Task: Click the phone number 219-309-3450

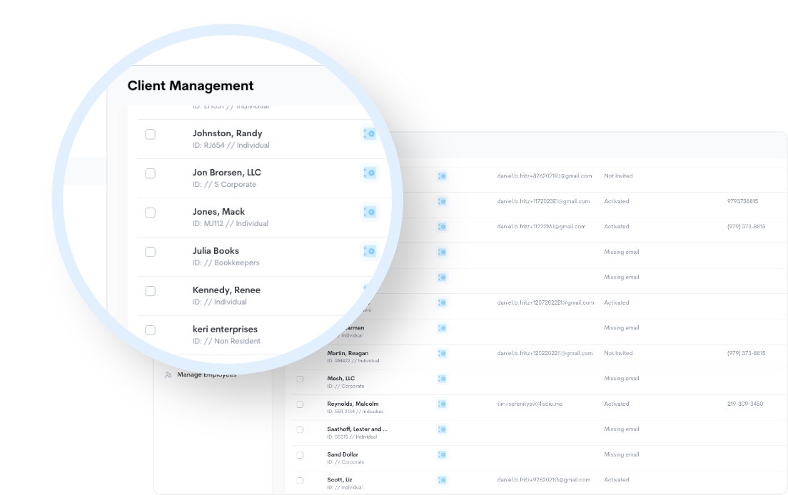Action: 744,404
